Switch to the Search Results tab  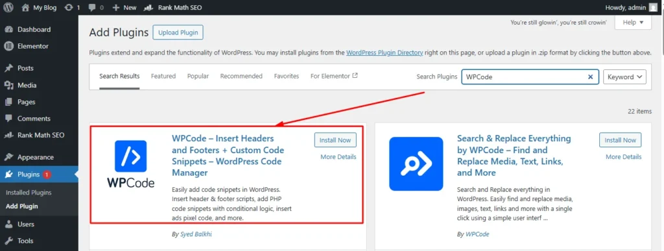point(119,76)
